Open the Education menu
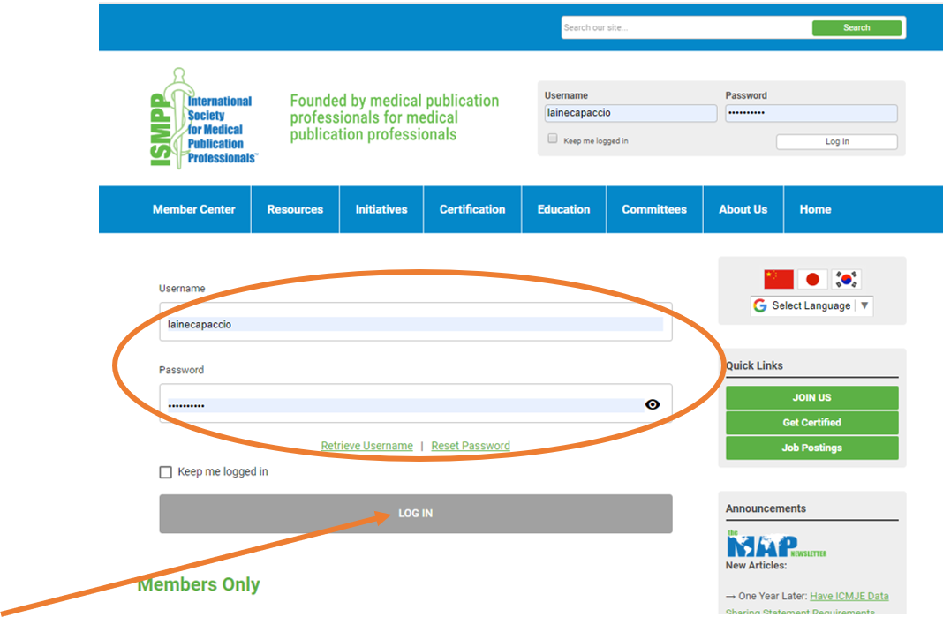The image size is (943, 617). coord(563,209)
